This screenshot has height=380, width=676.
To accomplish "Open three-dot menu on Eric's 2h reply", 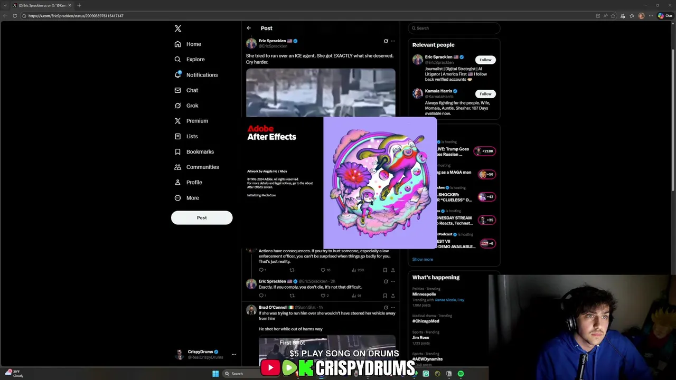I will pos(392,281).
